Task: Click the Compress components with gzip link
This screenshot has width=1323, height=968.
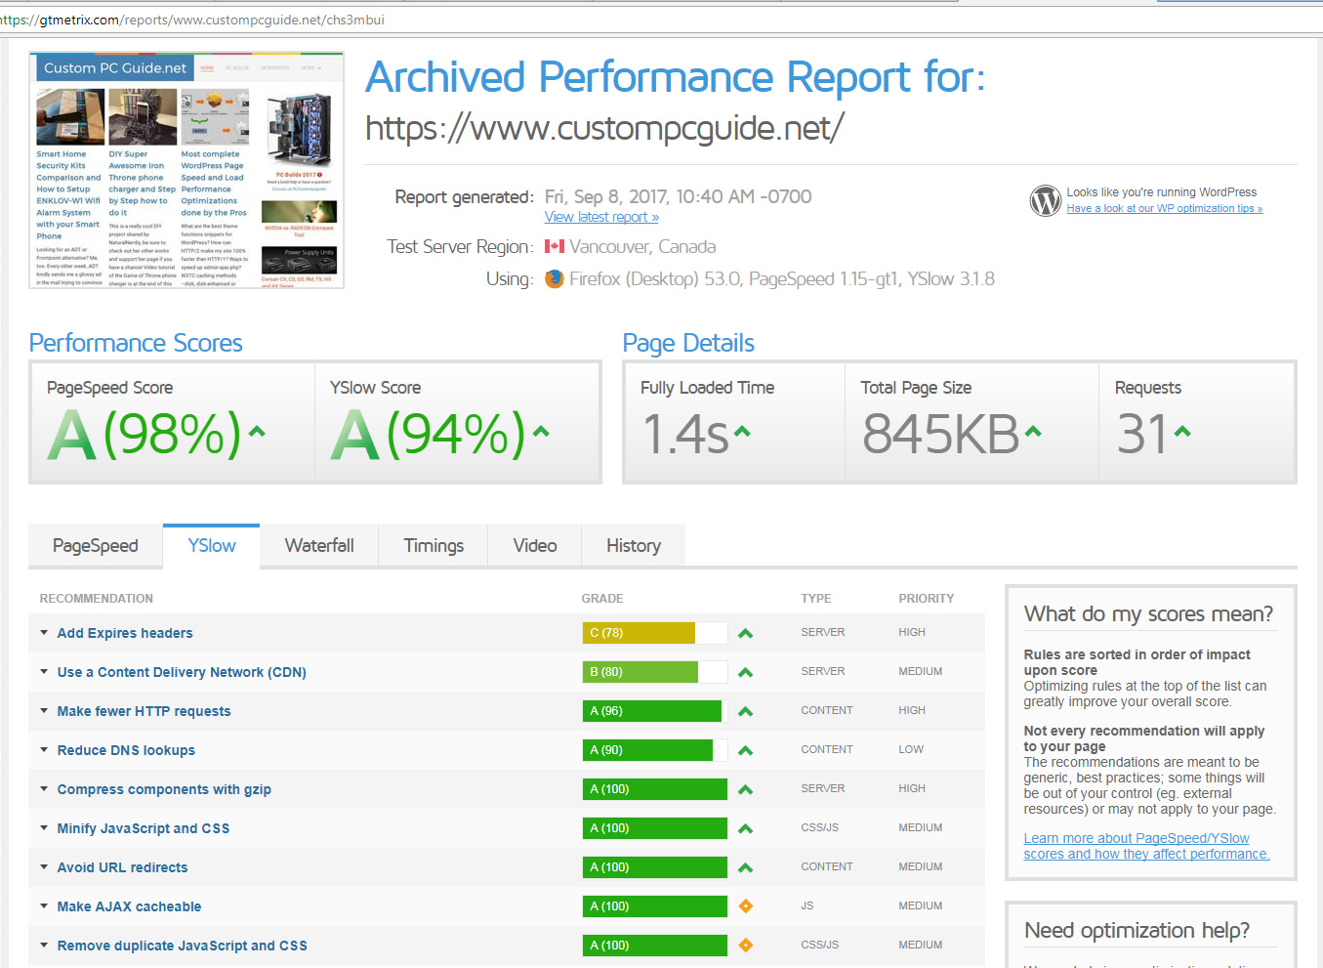Action: coord(164,789)
